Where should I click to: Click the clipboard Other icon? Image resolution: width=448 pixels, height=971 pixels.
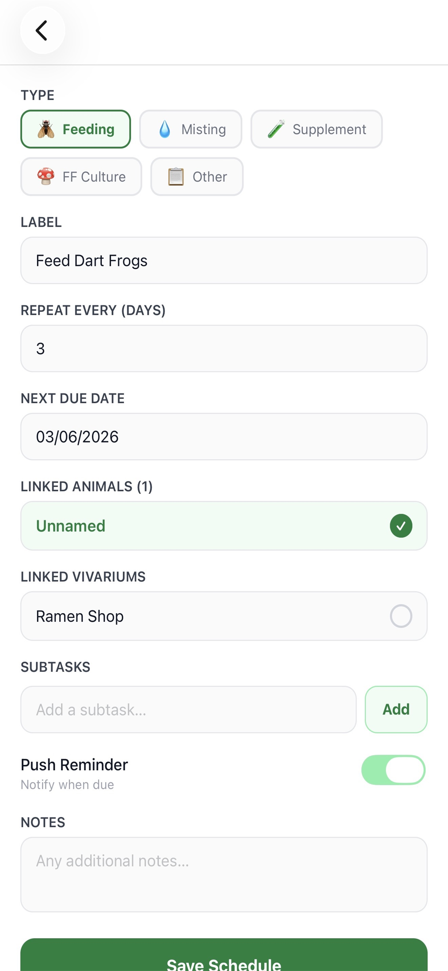(x=176, y=177)
